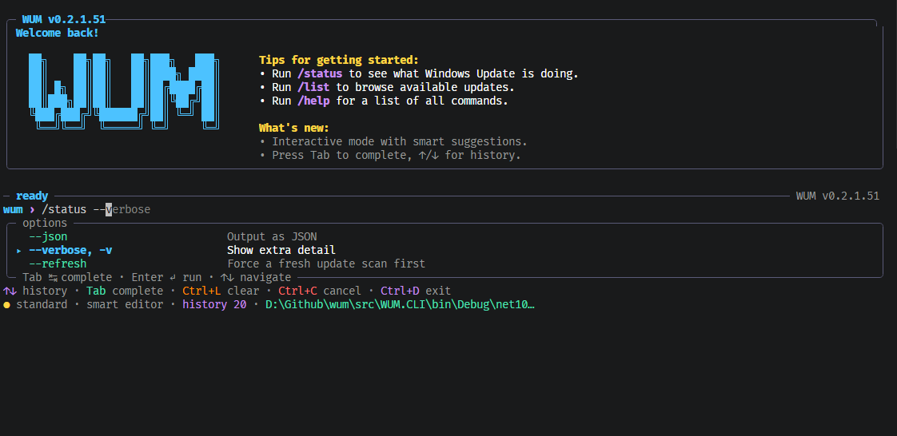The image size is (897, 436).
Task: Click the /list command in tips
Action: pyautogui.click(x=313, y=87)
